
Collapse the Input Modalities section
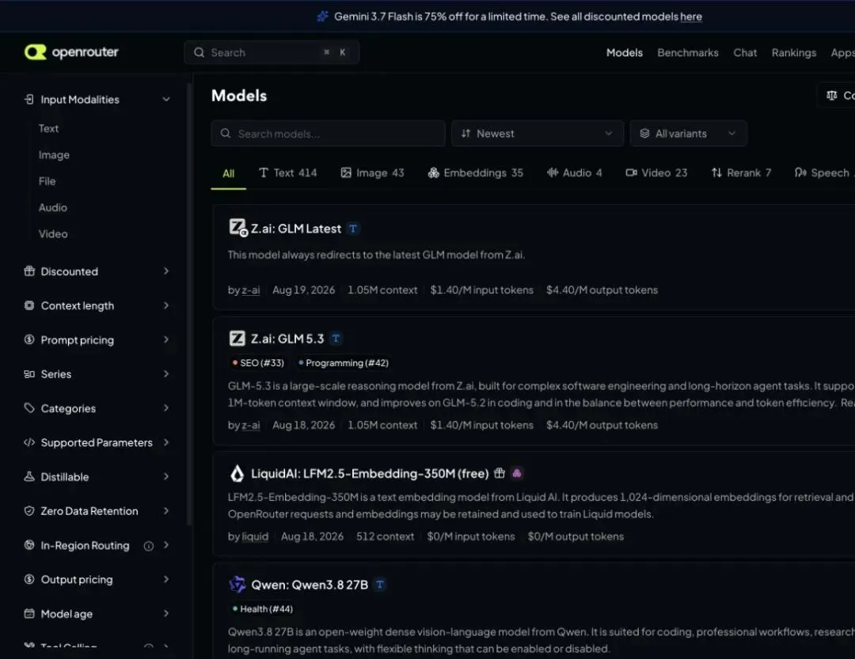(166, 99)
